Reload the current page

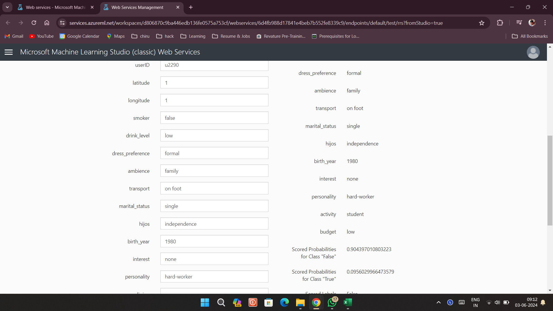tap(34, 23)
